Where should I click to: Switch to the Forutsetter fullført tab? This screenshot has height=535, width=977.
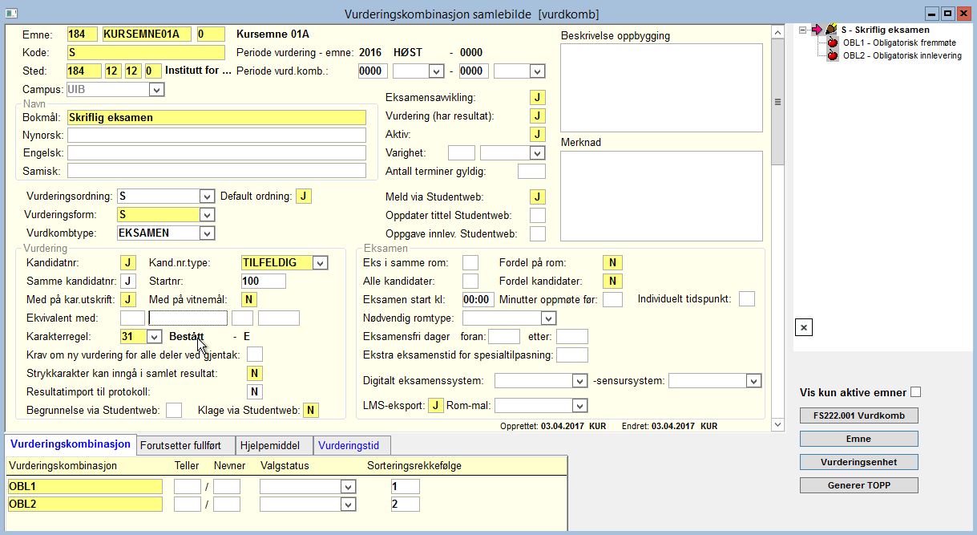[x=186, y=445]
